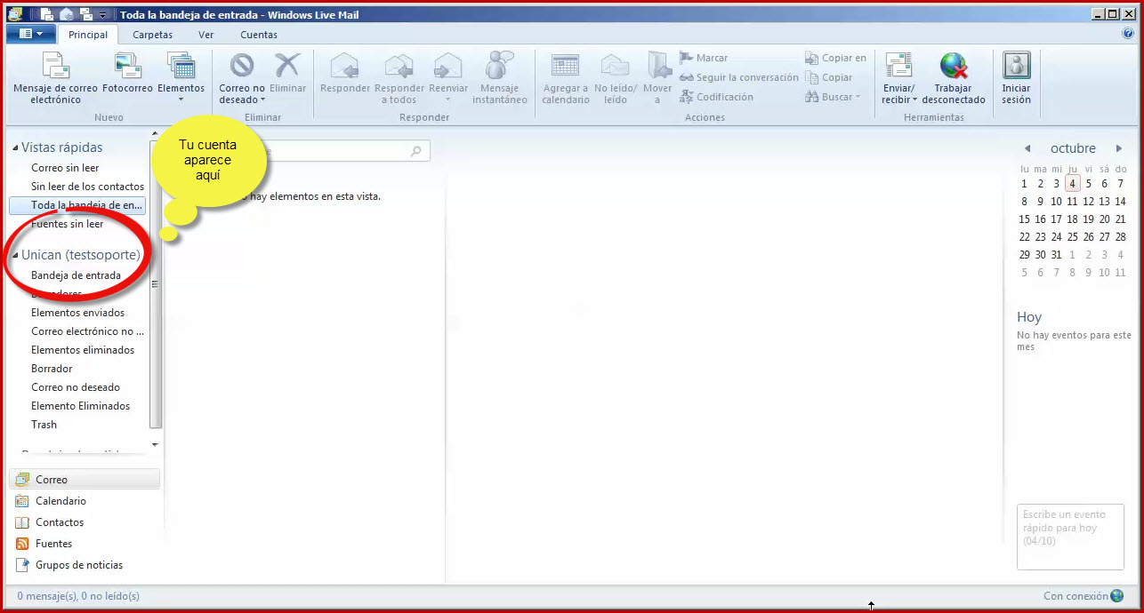Switch to the Correo section
The width and height of the screenshot is (1144, 613).
[85, 480]
